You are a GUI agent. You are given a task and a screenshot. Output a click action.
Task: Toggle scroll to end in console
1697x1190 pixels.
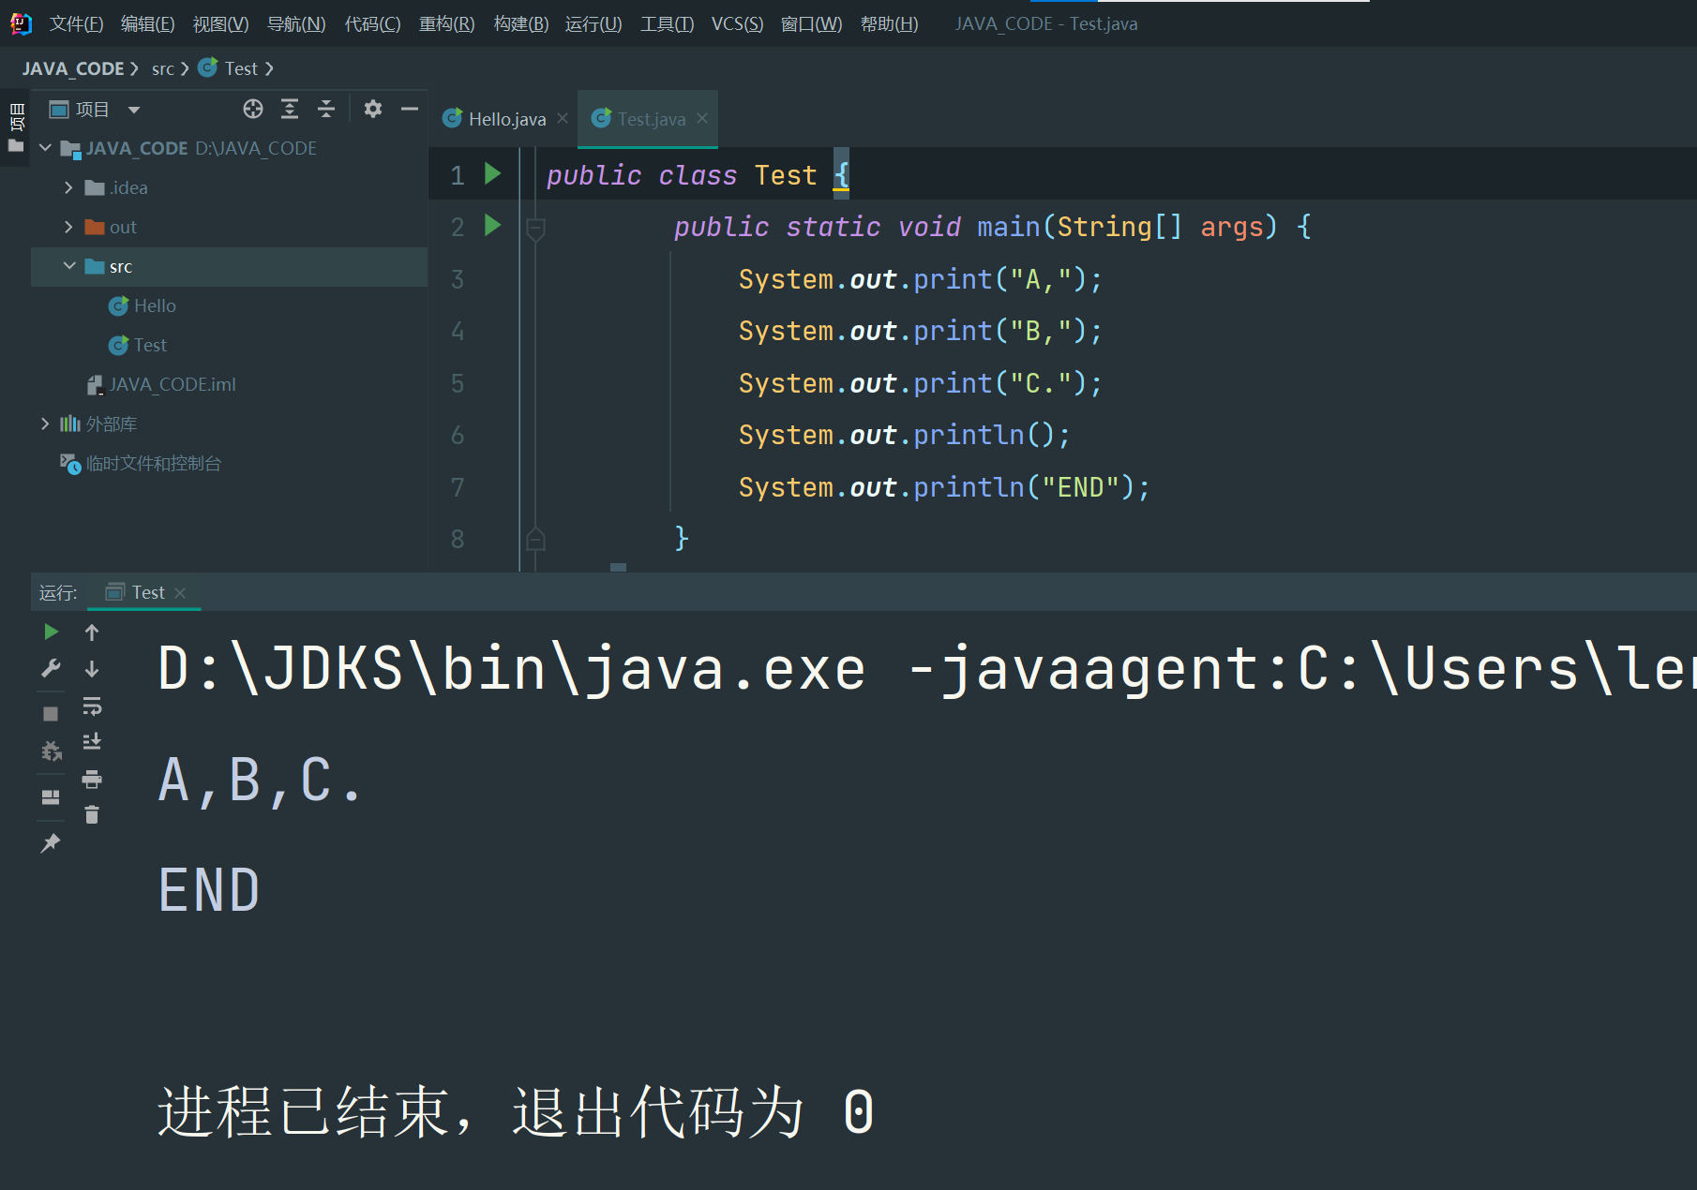[92, 742]
